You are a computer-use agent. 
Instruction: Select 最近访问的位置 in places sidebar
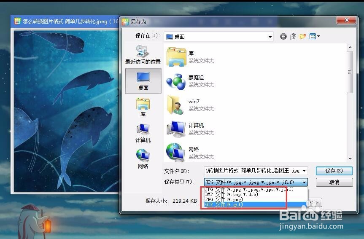(x=143, y=55)
